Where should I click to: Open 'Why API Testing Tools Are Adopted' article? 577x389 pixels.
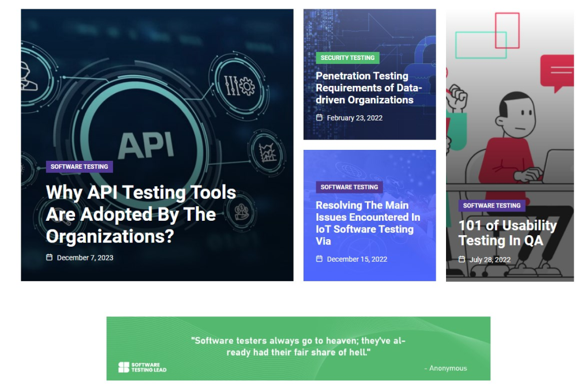[x=141, y=214]
